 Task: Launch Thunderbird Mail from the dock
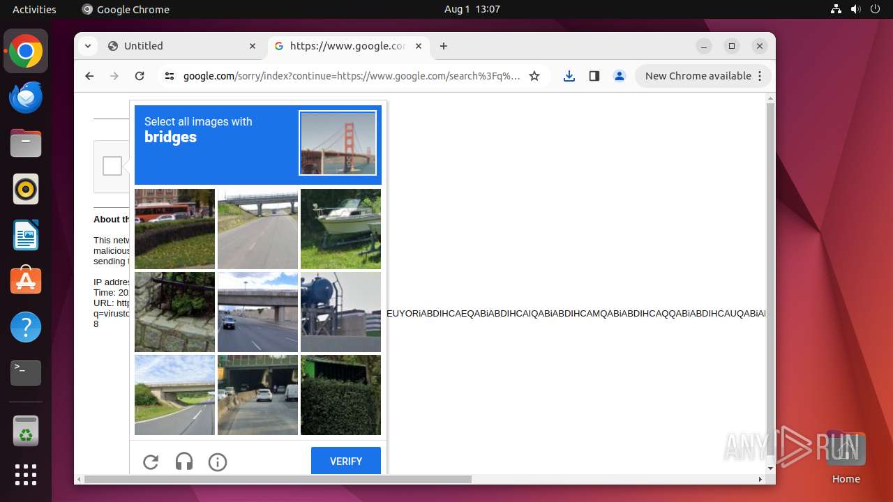pos(26,98)
